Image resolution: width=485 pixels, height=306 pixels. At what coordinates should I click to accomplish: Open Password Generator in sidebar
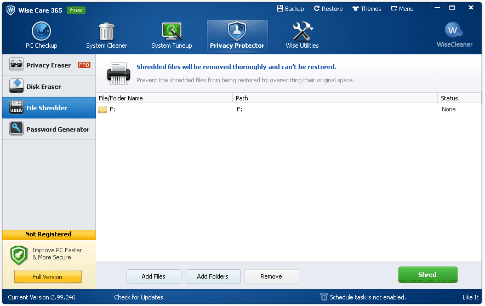click(49, 129)
